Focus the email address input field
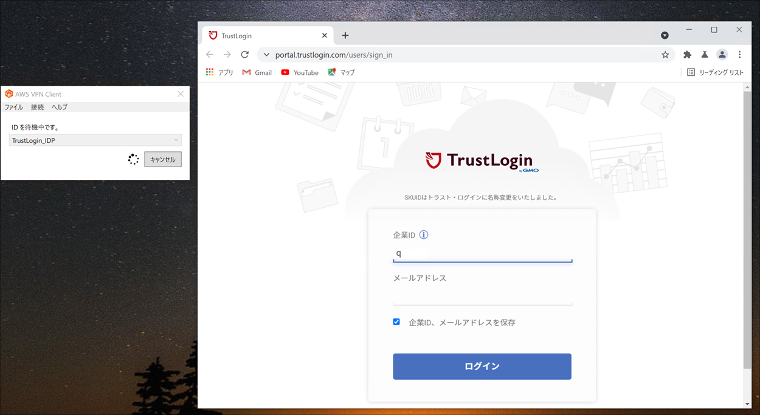760x415 pixels. pyautogui.click(x=482, y=296)
